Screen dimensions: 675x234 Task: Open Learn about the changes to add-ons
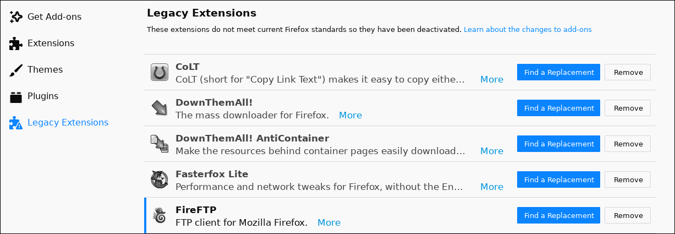tap(528, 29)
